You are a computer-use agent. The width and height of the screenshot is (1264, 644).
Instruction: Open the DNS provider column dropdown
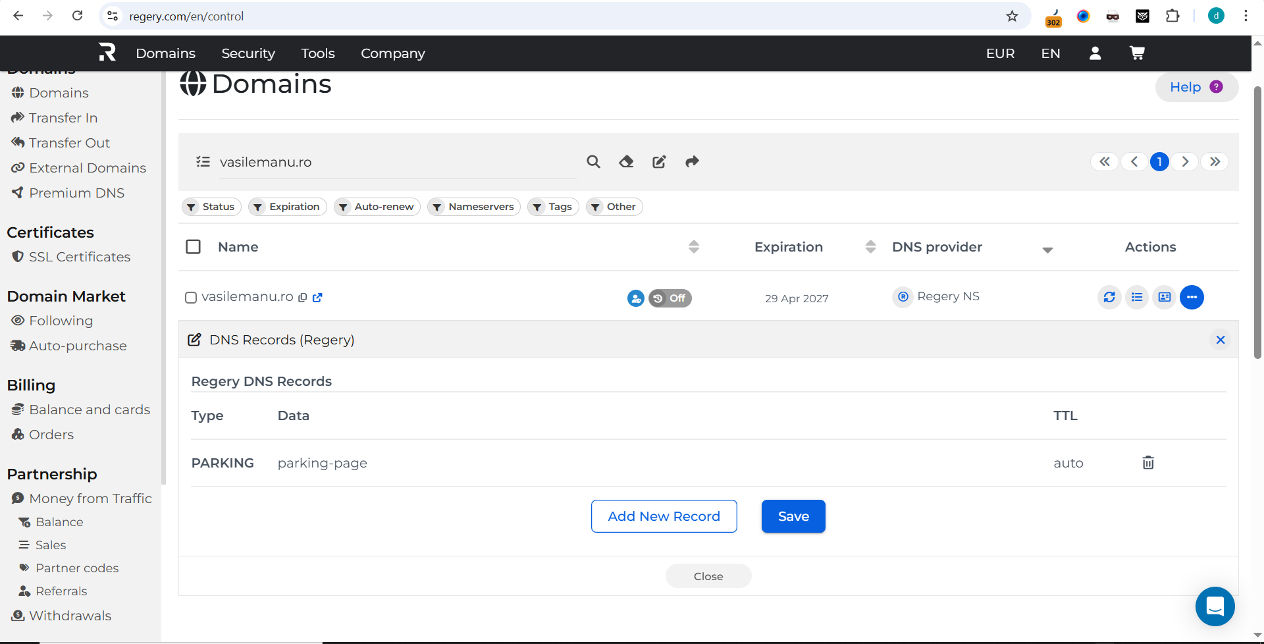click(x=1047, y=250)
